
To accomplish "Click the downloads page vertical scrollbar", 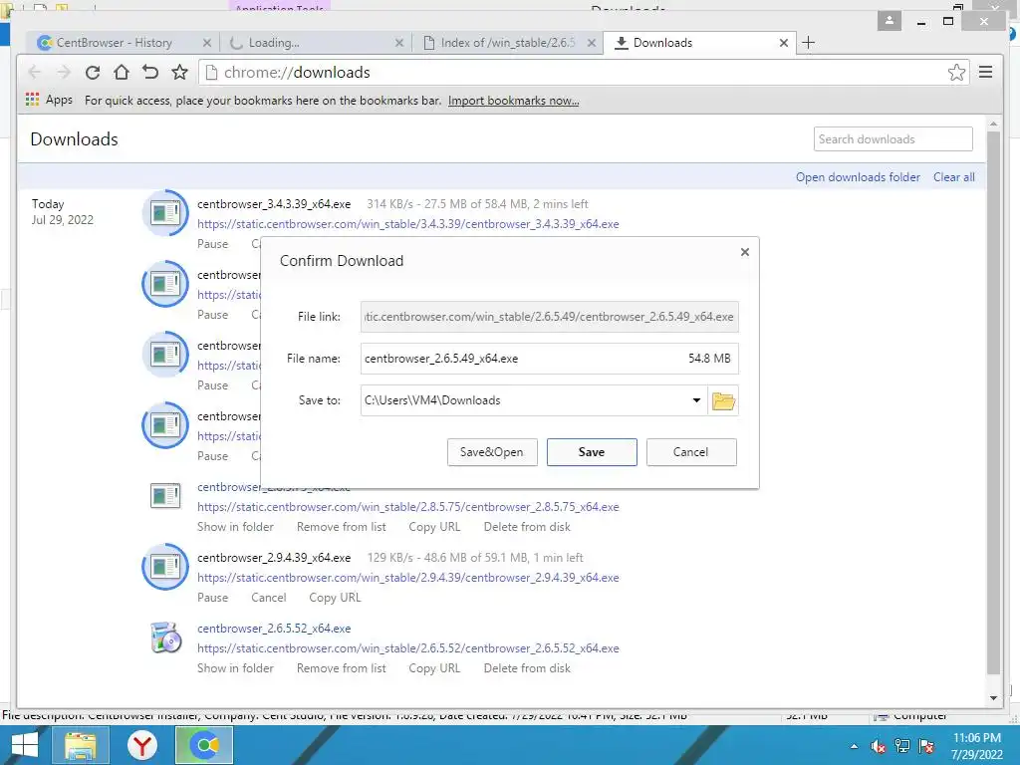I will (x=993, y=403).
